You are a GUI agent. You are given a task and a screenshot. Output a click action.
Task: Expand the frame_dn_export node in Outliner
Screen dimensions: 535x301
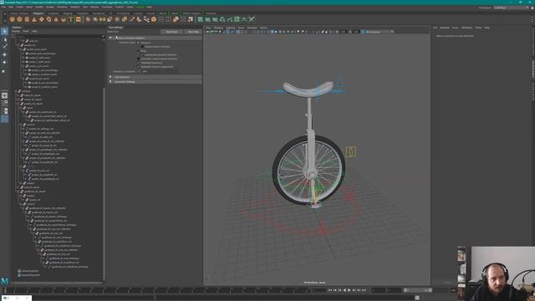18,95
